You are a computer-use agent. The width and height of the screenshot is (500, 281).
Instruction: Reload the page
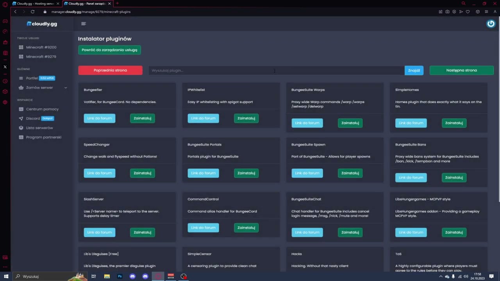pos(32,12)
